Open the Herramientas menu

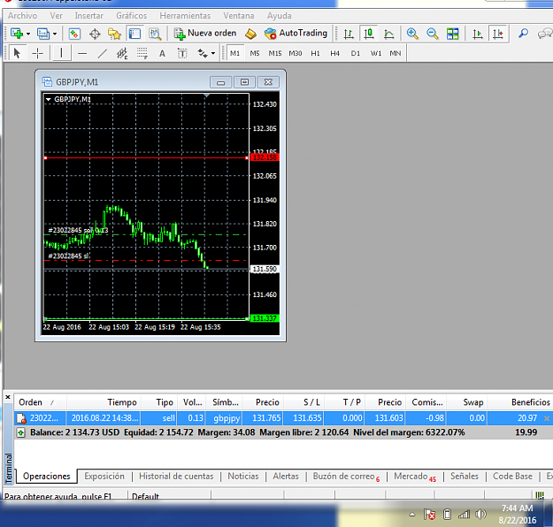point(185,16)
